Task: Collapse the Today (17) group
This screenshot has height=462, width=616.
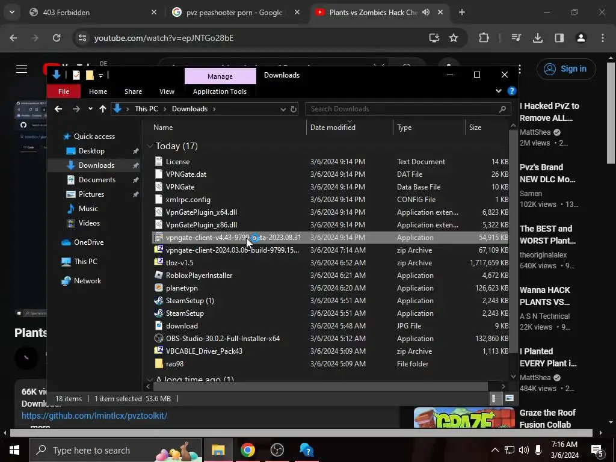Action: click(150, 146)
